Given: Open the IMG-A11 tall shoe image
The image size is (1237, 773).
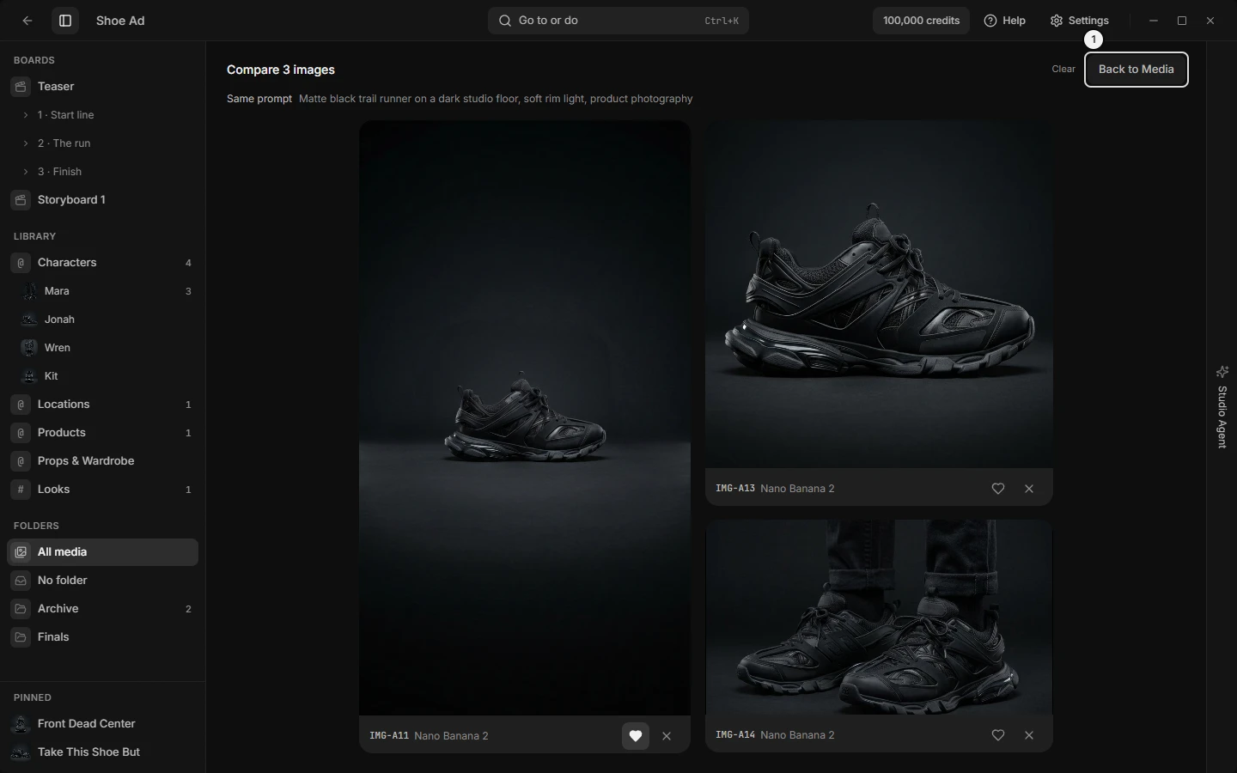Looking at the screenshot, I should pyautogui.click(x=525, y=417).
